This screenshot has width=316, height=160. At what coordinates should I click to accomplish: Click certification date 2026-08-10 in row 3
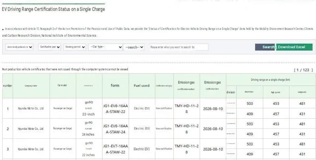coord(213,149)
